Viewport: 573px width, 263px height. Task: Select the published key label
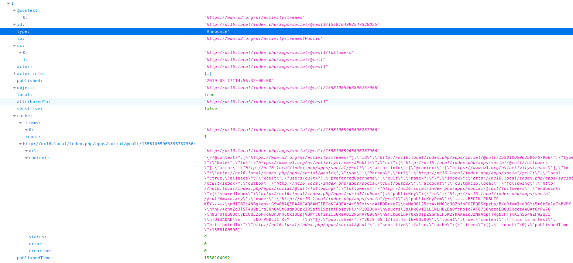30,81
